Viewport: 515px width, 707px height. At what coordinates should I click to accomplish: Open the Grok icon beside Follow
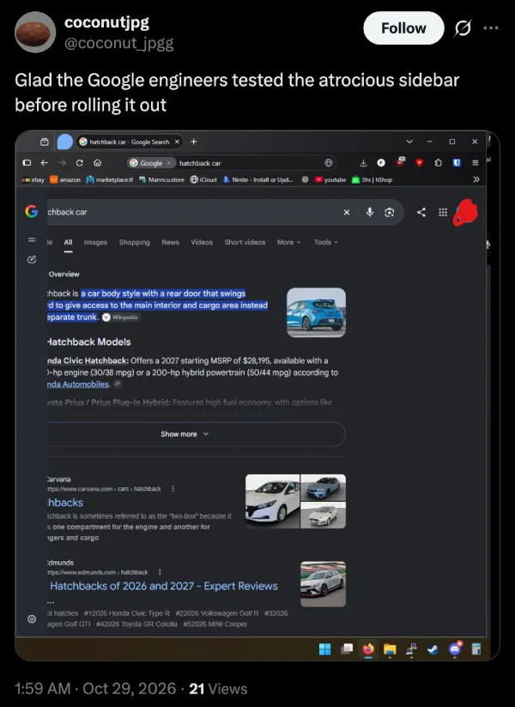[463, 28]
